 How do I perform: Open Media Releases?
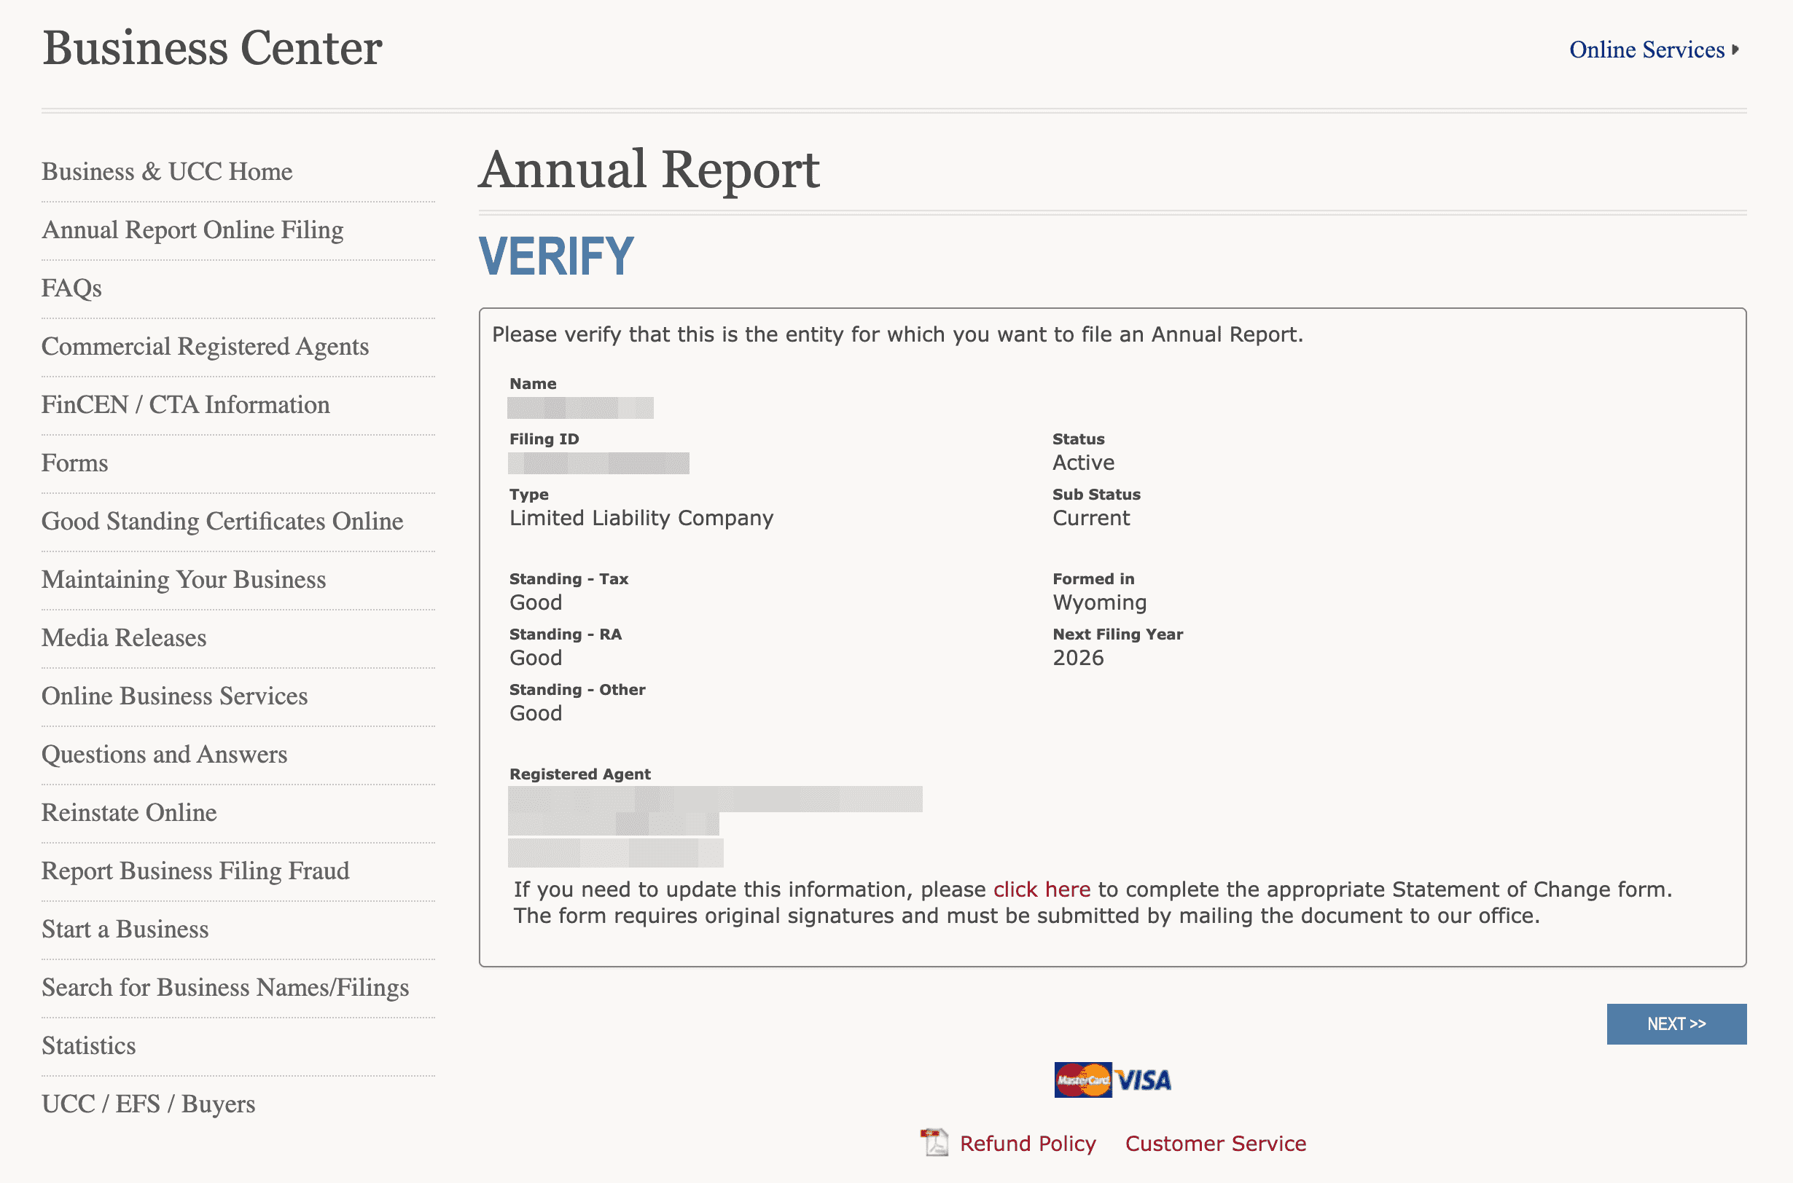click(x=124, y=637)
